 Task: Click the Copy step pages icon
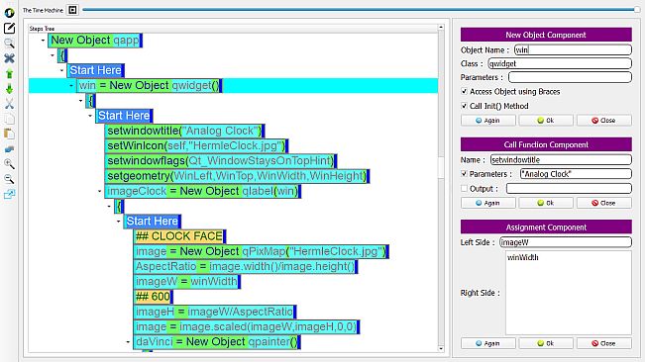(9, 119)
